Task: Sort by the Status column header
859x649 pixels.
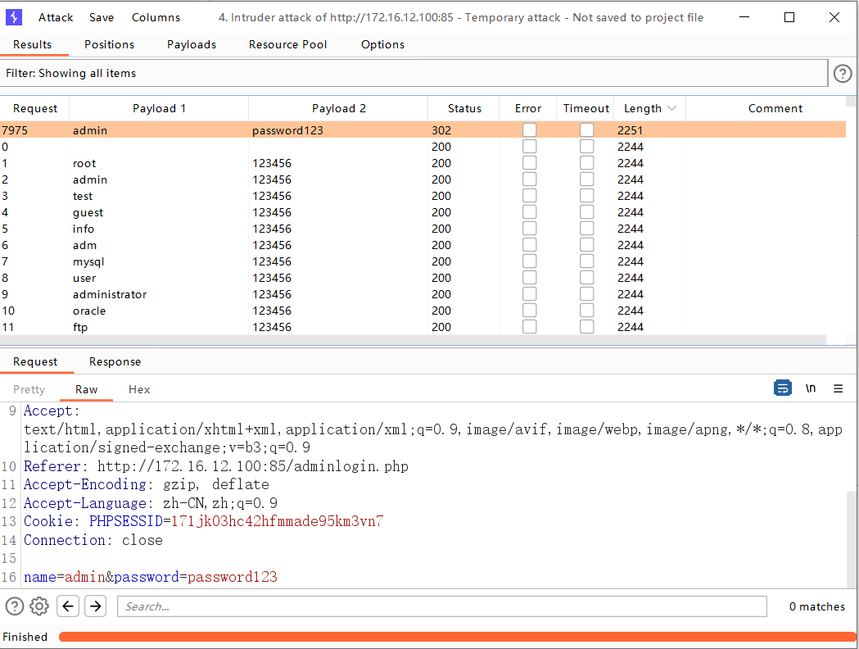Action: pos(464,108)
